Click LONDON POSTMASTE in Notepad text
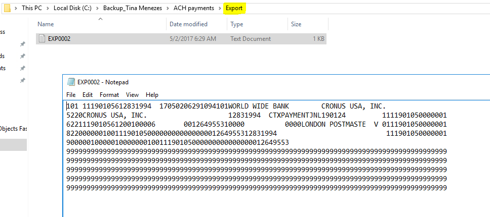Screen dimensions: 490x217 (x=334, y=125)
